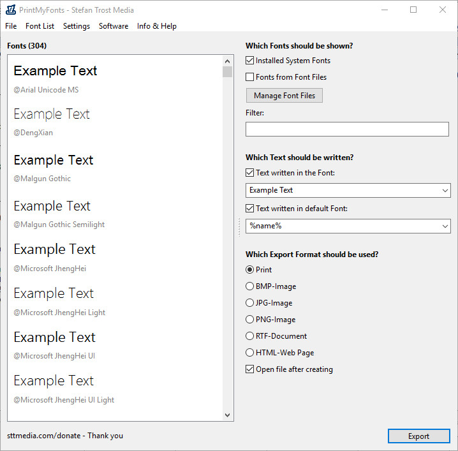Select RTF-Document radio button
This screenshot has height=451, width=458.
click(x=250, y=336)
